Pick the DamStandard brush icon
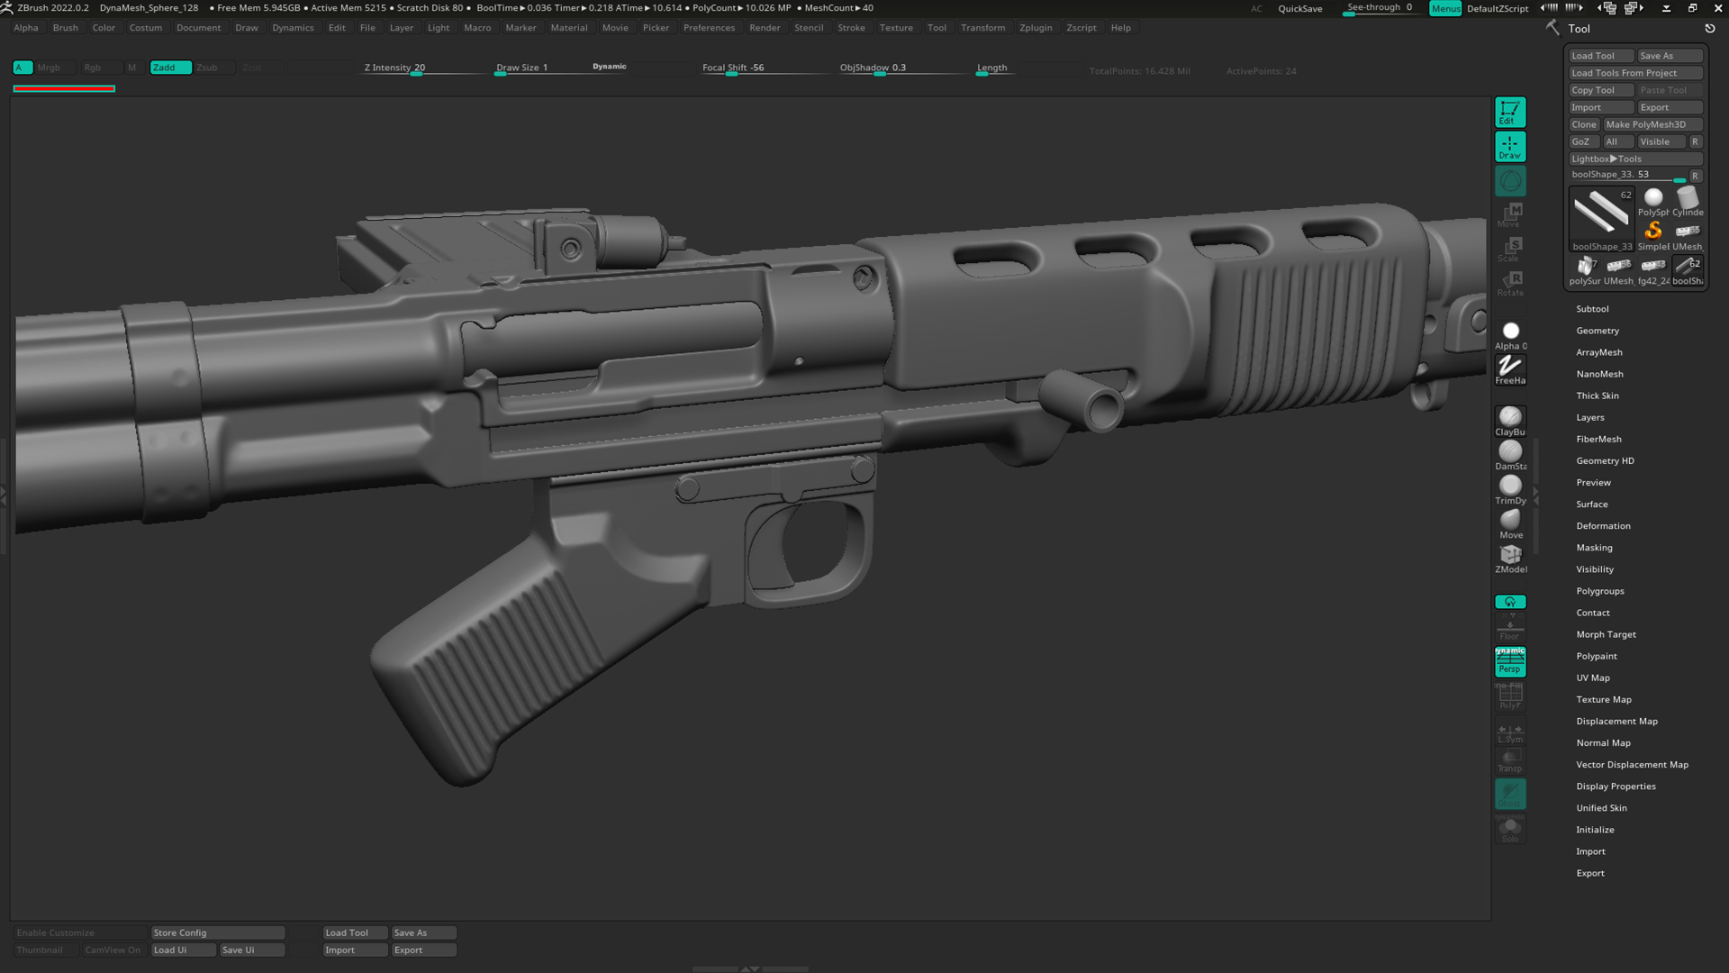This screenshot has width=1729, height=973. point(1510,452)
